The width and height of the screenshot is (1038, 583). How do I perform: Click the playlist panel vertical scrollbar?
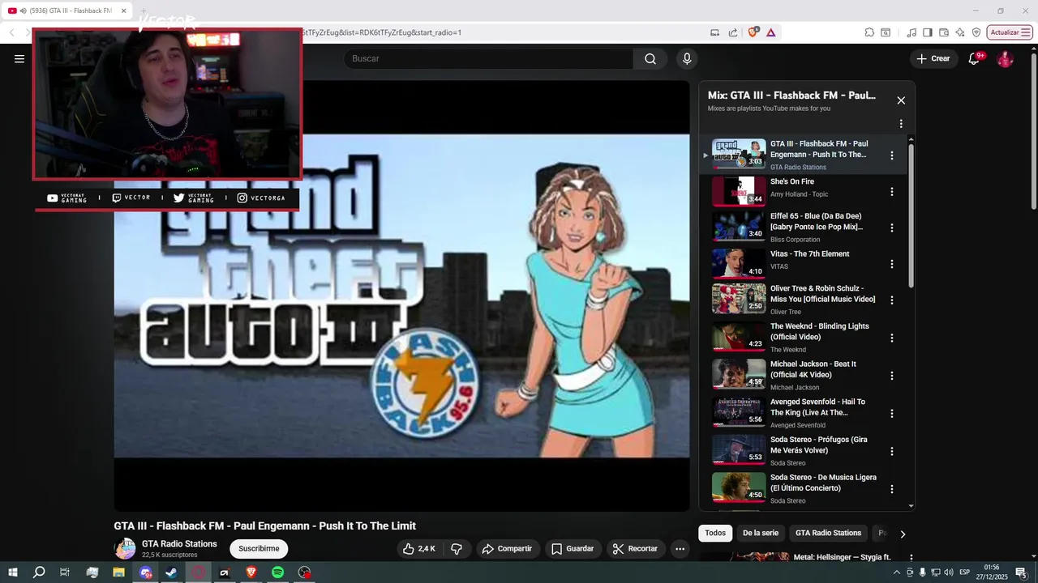coord(911,215)
